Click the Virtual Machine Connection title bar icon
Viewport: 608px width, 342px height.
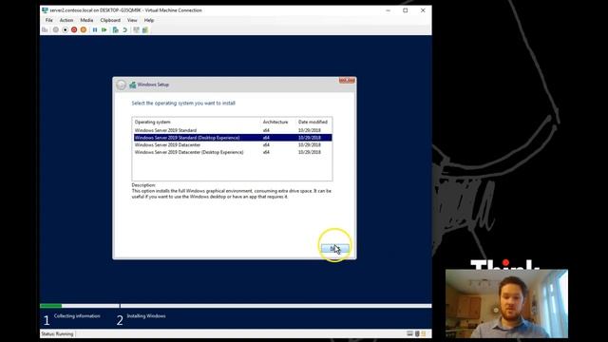[45, 10]
